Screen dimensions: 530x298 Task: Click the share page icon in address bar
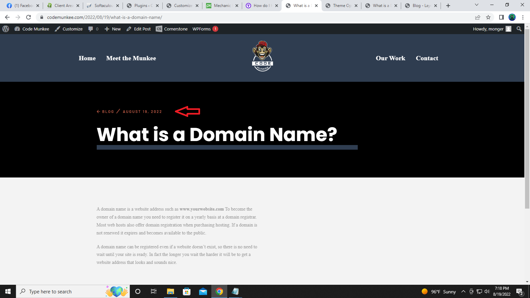(x=478, y=17)
